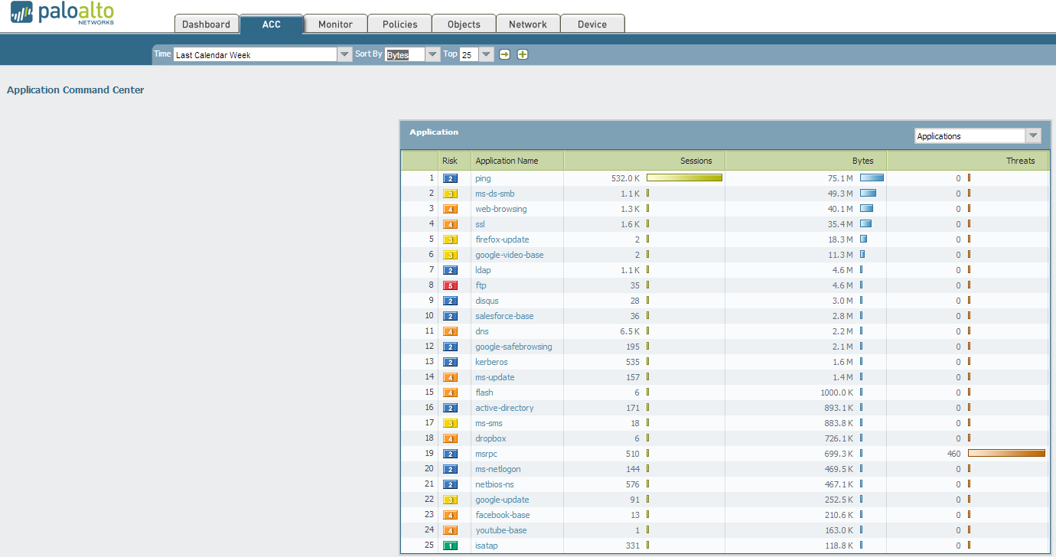Click the 6.5 K sessions value for dns
This screenshot has width=1056, height=557.
(x=630, y=331)
